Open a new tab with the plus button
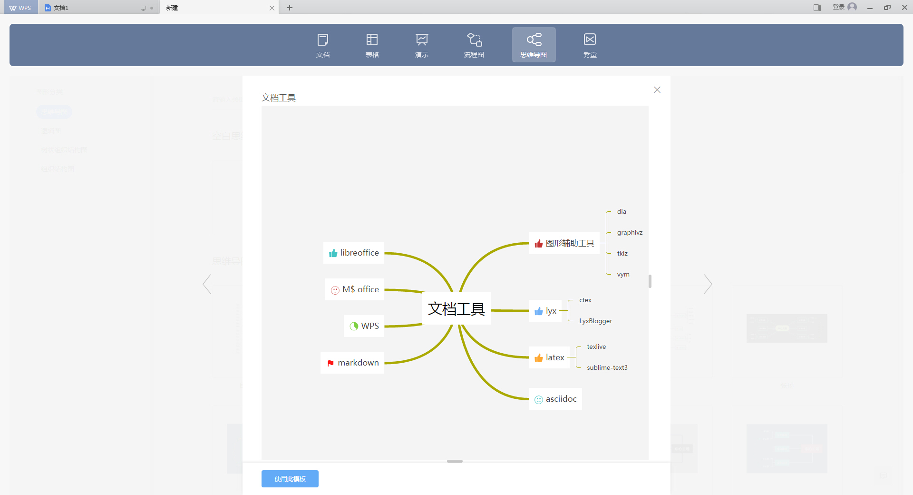 pos(290,8)
